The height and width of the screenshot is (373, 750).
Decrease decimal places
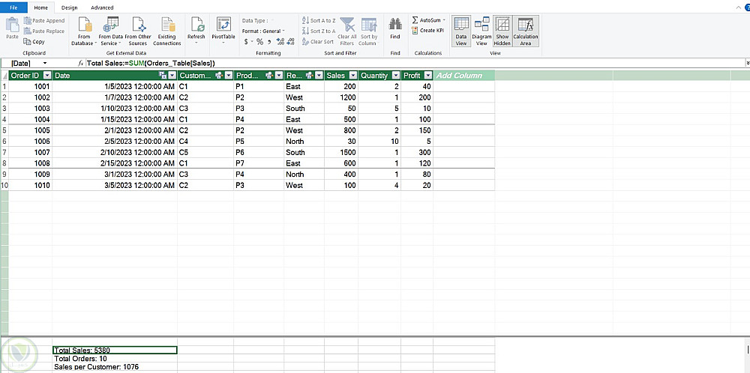click(290, 41)
